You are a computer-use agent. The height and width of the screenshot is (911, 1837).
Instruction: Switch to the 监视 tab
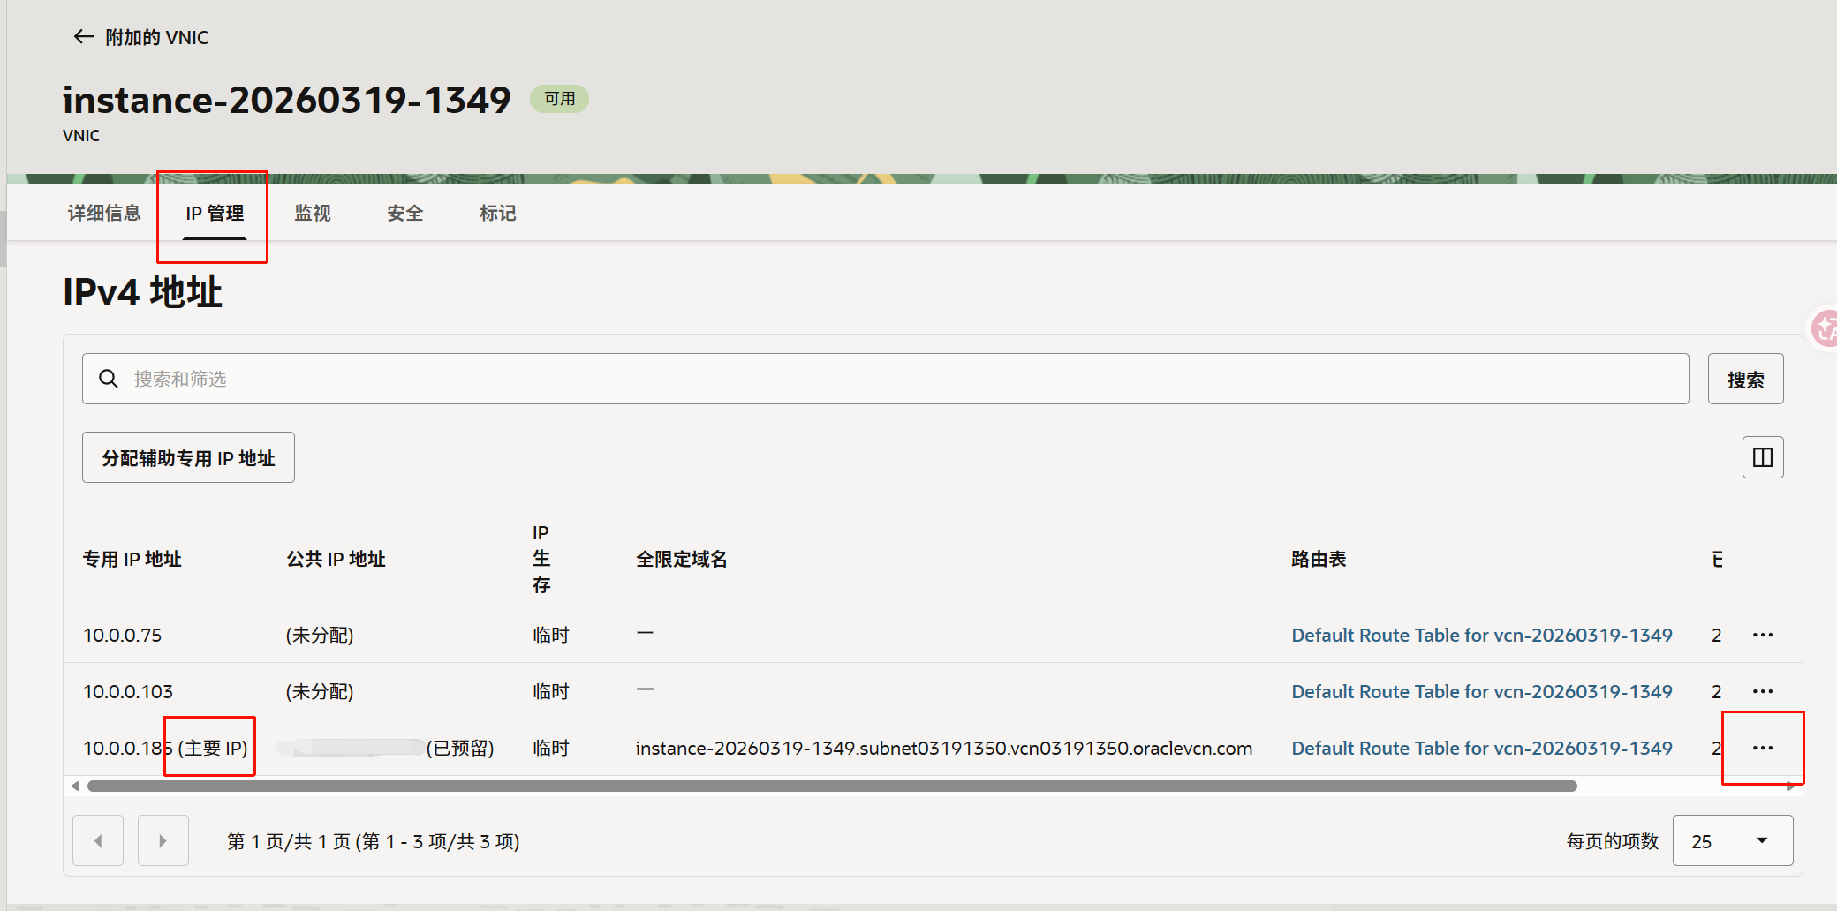pyautogui.click(x=313, y=213)
